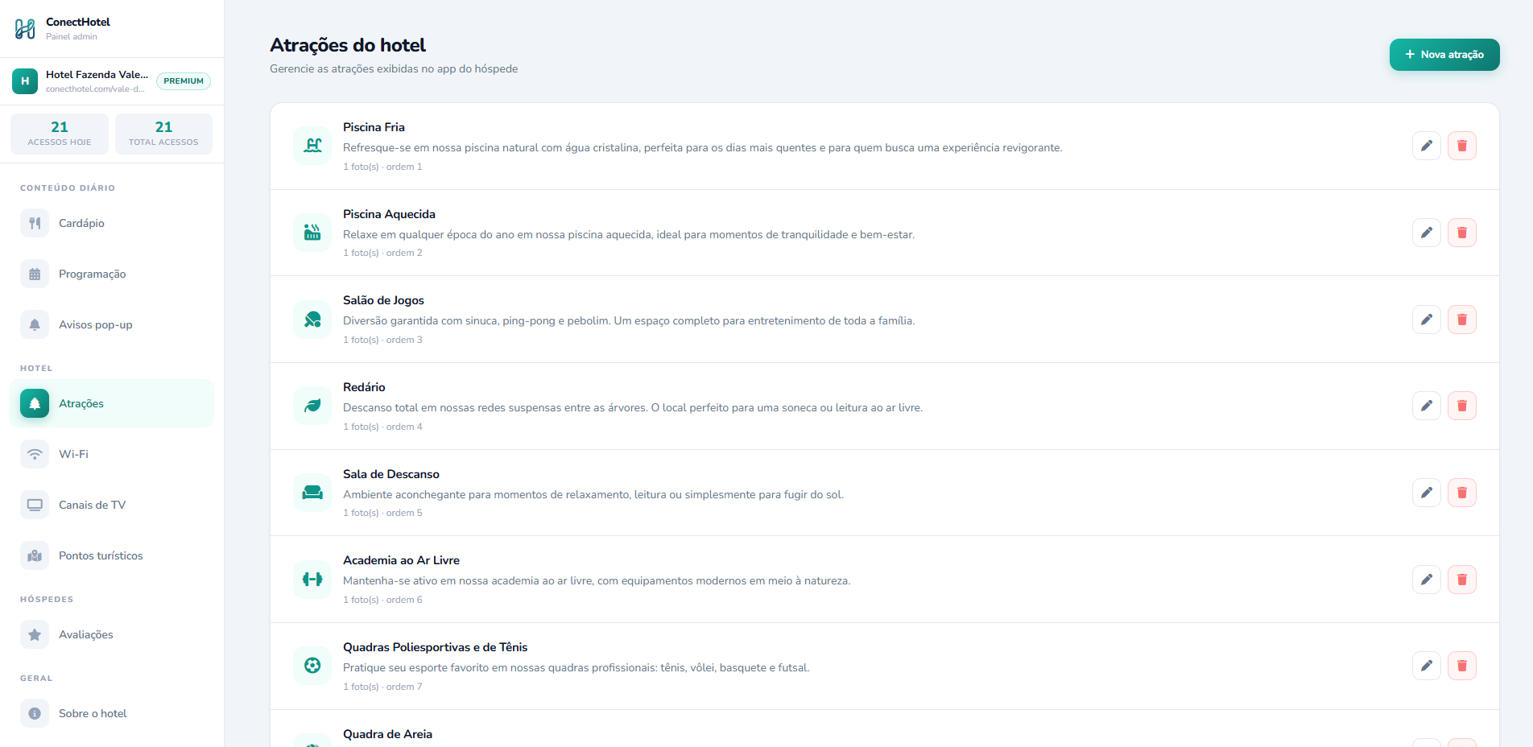
Task: Delete the Piscina Aquecida attraction
Action: click(1461, 233)
